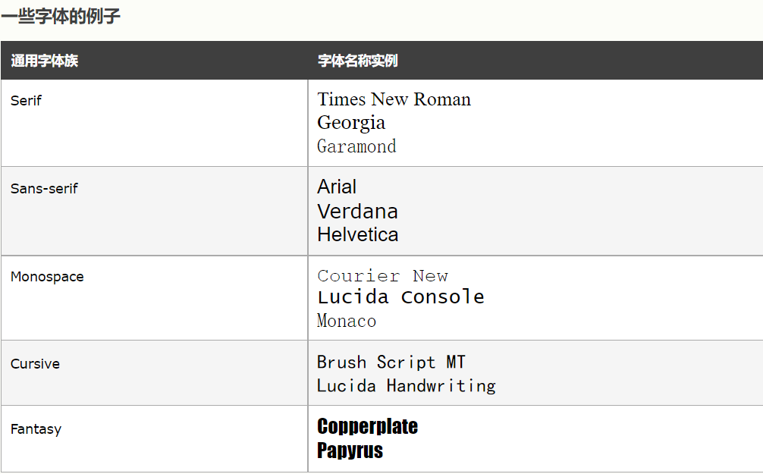This screenshot has height=474, width=763.
Task: Click the 字体名称实例 column header
Action: [x=358, y=61]
